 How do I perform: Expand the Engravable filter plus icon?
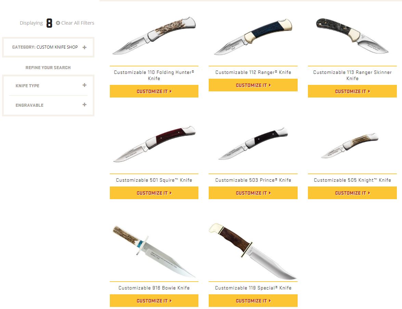point(85,105)
